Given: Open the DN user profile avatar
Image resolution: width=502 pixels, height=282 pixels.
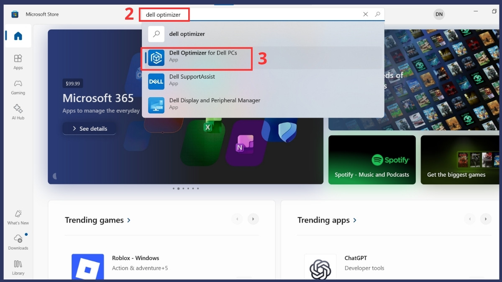Looking at the screenshot, I should (439, 14).
